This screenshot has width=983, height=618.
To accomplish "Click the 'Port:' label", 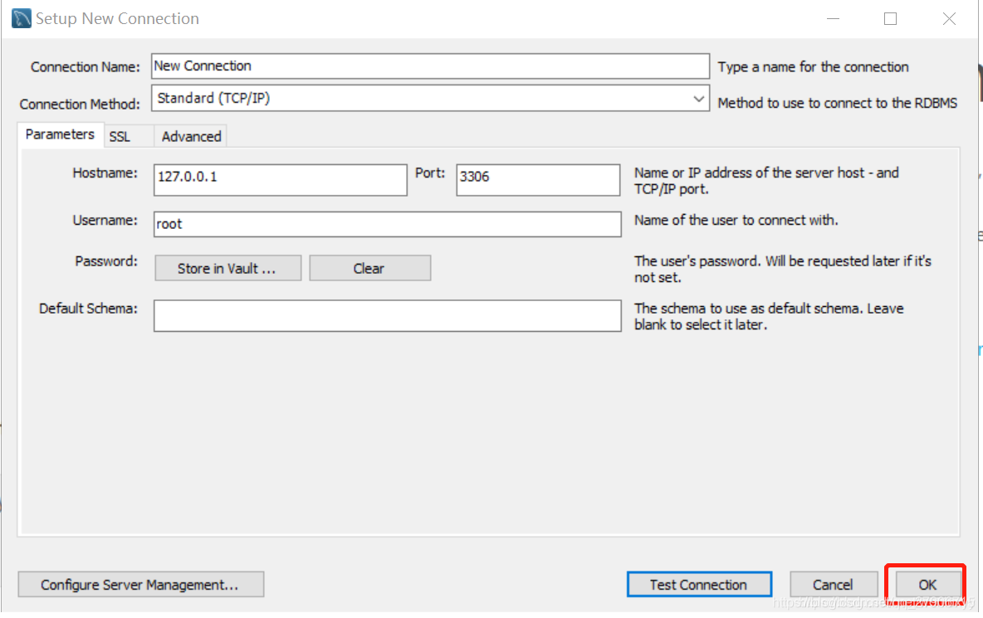I will 430,173.
